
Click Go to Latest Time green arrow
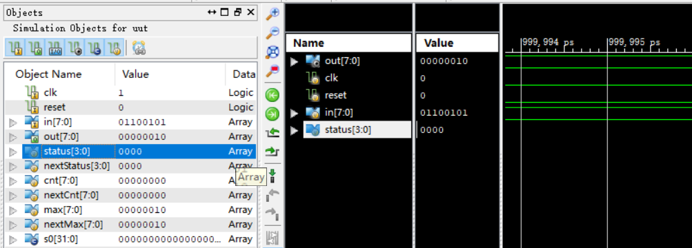273,114
